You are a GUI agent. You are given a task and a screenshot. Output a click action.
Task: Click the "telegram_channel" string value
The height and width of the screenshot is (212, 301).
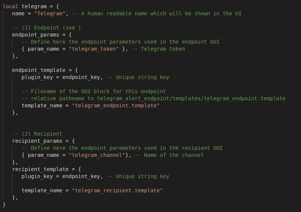coord(97,155)
